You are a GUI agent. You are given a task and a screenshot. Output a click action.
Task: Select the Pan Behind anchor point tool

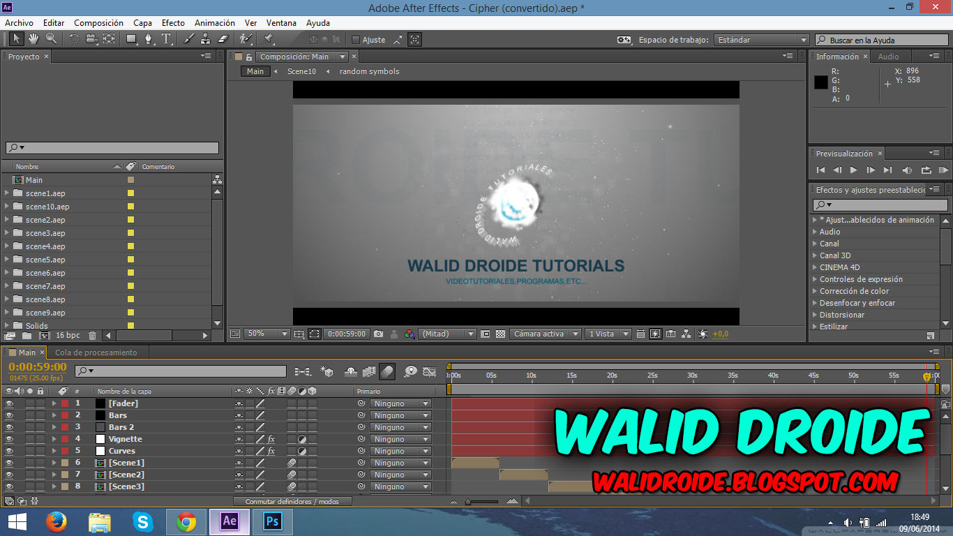(x=109, y=39)
